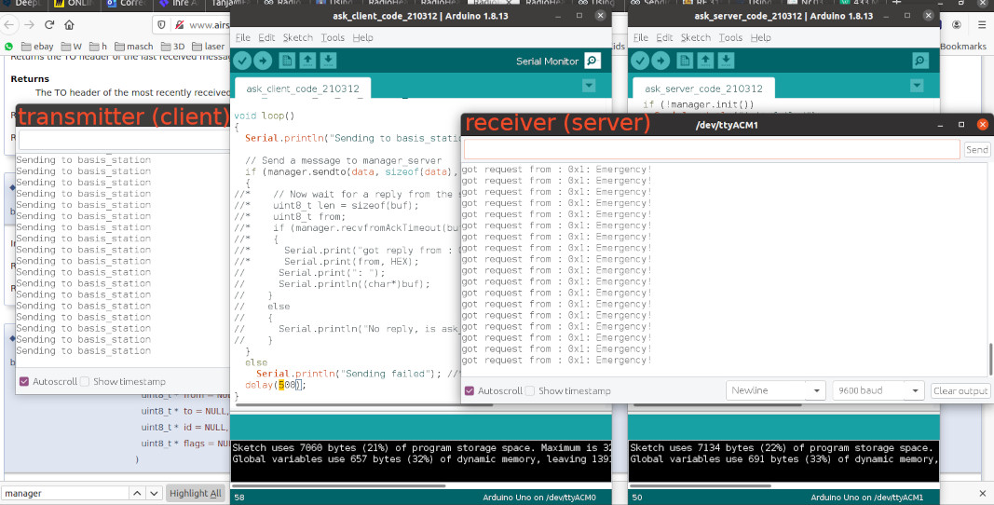
Task: Click Open sketch icon in ask_client_code window
Action: point(307,61)
